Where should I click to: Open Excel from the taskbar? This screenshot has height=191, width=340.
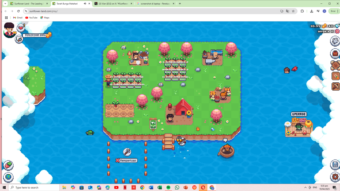click(160, 187)
